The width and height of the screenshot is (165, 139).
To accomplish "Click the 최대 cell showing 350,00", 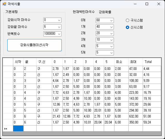I will [136, 122].
